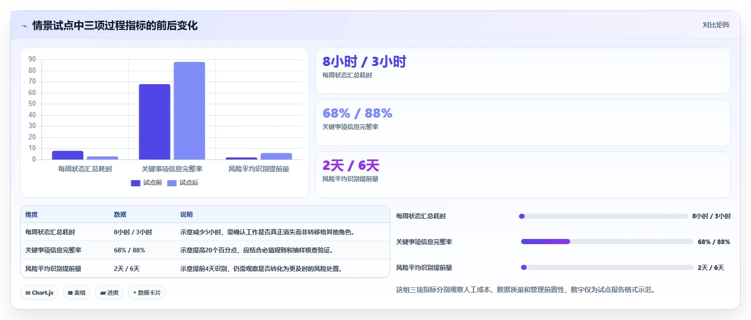Click the 试点前 bar for 关键事项信息完整率

click(x=155, y=122)
